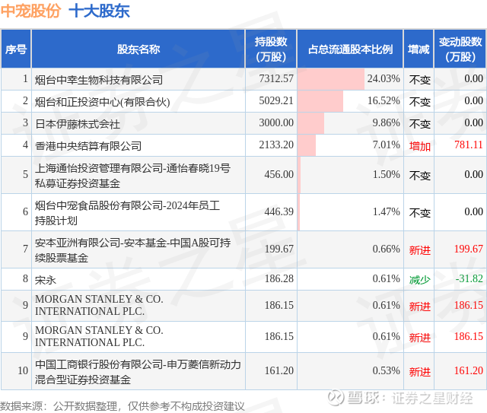The width and height of the screenshot is (487, 413).
Task: Click the holding value 186.28
Action: pyautogui.click(x=279, y=278)
